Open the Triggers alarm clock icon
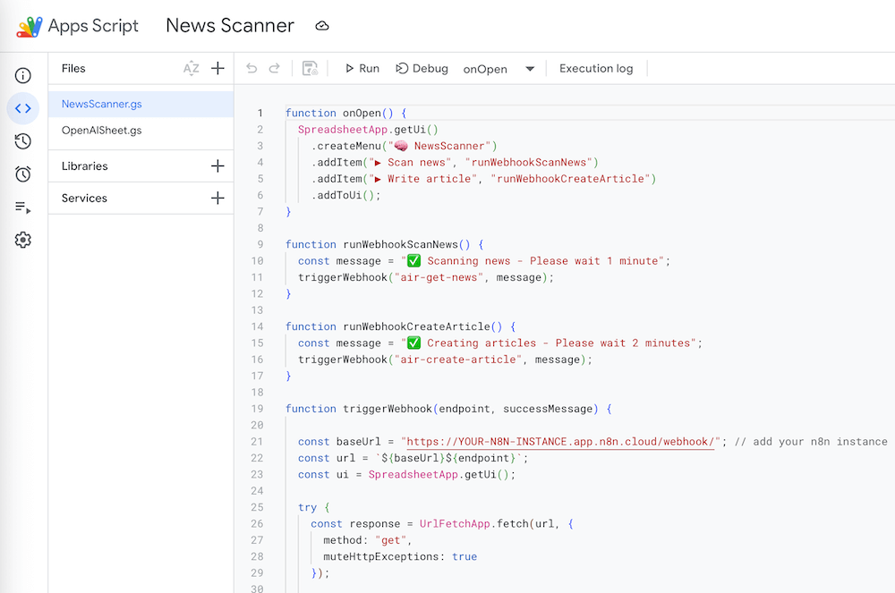This screenshot has height=593, width=895. coord(23,174)
